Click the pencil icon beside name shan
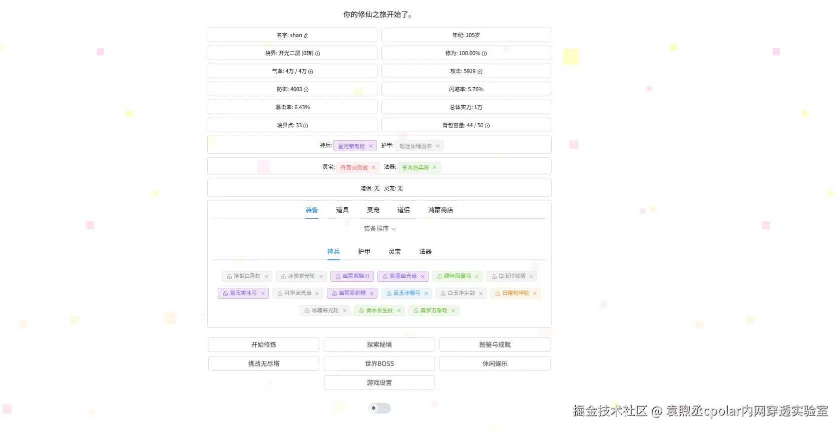Image resolution: width=840 pixels, height=430 pixels. [x=306, y=36]
